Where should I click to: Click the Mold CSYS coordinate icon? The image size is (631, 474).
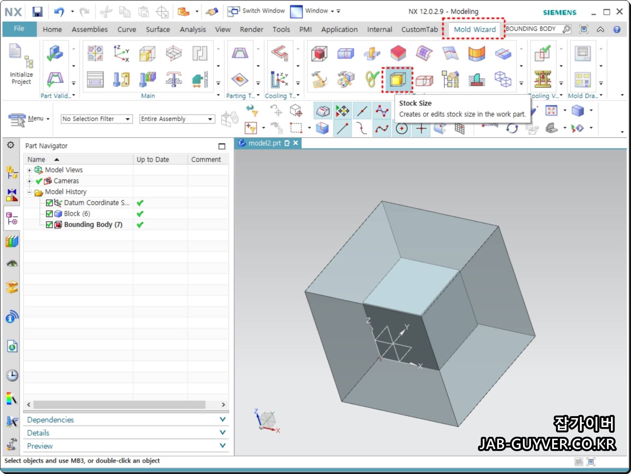[121, 53]
